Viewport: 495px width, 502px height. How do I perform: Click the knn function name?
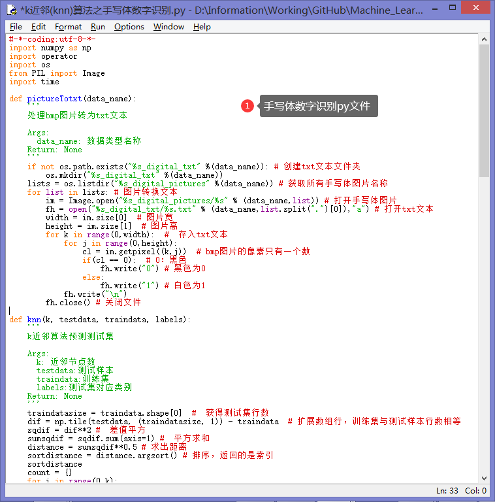[34, 320]
